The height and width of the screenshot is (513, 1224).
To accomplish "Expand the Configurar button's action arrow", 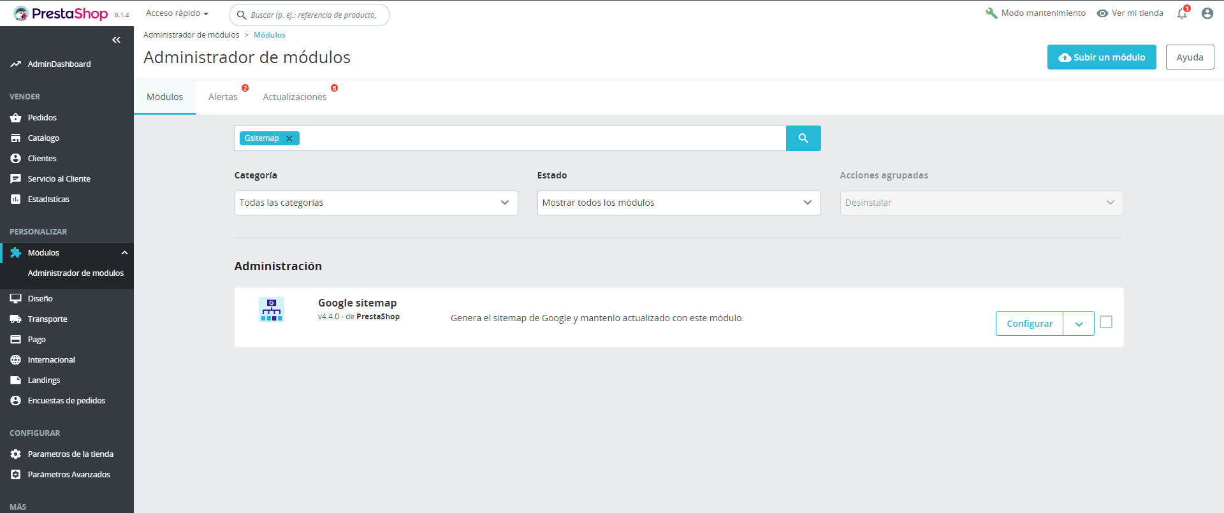I will tap(1079, 324).
